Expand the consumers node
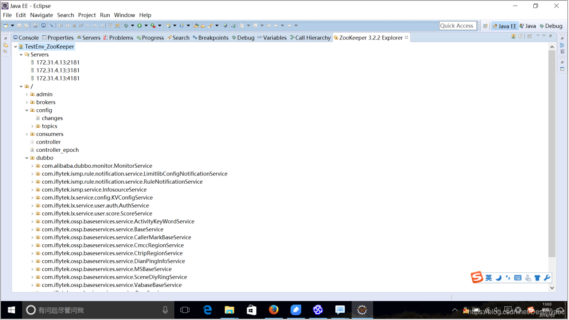The height and width of the screenshot is (320, 569). pyautogui.click(x=27, y=134)
